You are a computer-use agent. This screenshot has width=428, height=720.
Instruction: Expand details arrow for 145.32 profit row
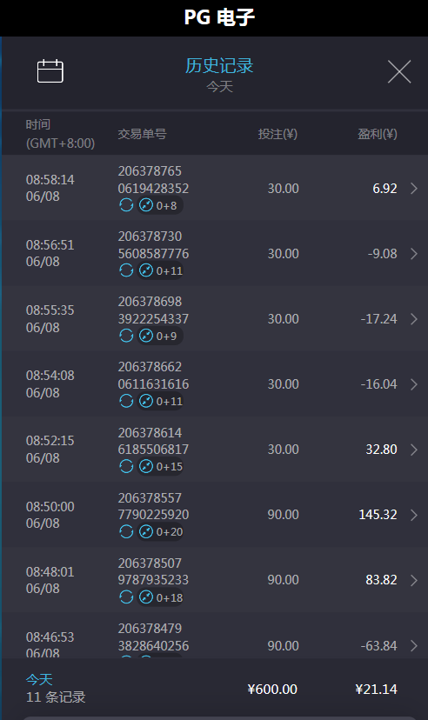click(414, 515)
